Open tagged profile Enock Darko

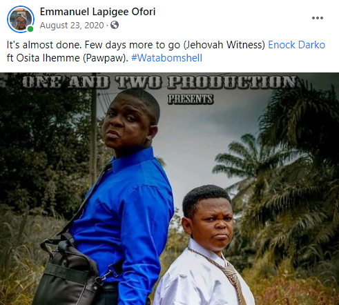coord(296,45)
